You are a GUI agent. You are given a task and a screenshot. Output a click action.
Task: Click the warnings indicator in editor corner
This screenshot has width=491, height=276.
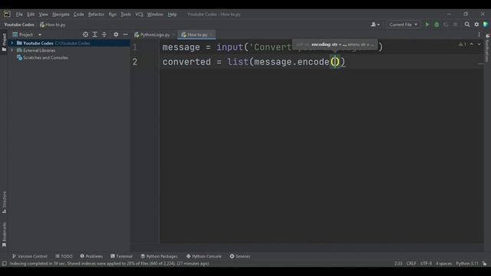pos(463,44)
